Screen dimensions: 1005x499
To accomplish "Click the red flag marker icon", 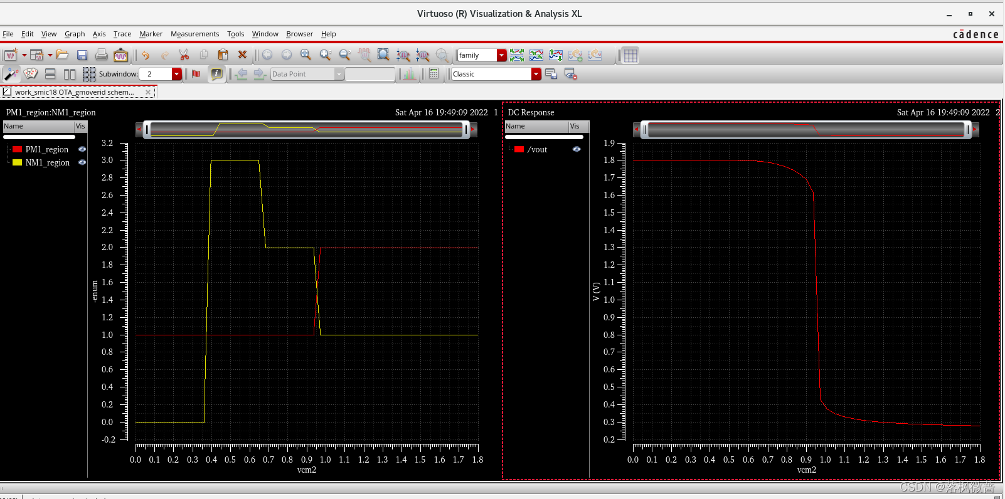I will pyautogui.click(x=196, y=74).
